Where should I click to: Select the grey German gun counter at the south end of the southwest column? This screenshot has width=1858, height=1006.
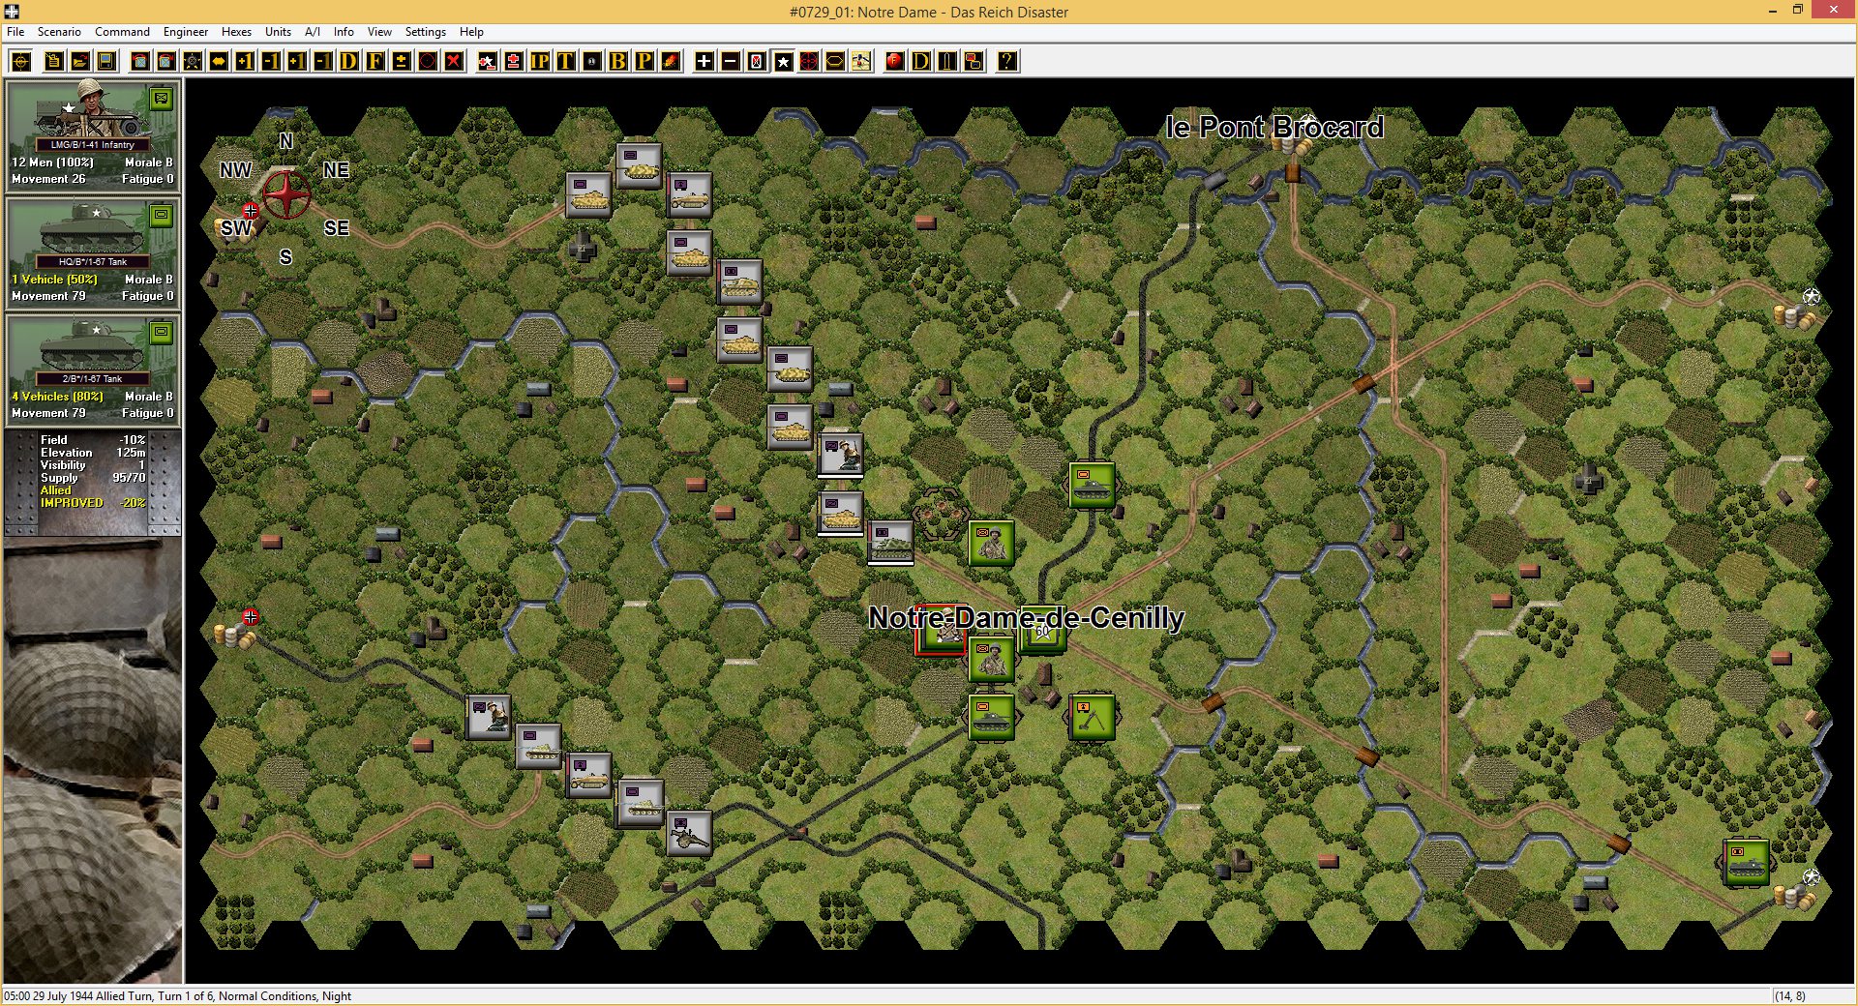coord(689,833)
